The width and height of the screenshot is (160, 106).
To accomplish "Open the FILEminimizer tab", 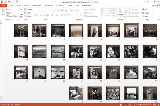I will (87, 6).
